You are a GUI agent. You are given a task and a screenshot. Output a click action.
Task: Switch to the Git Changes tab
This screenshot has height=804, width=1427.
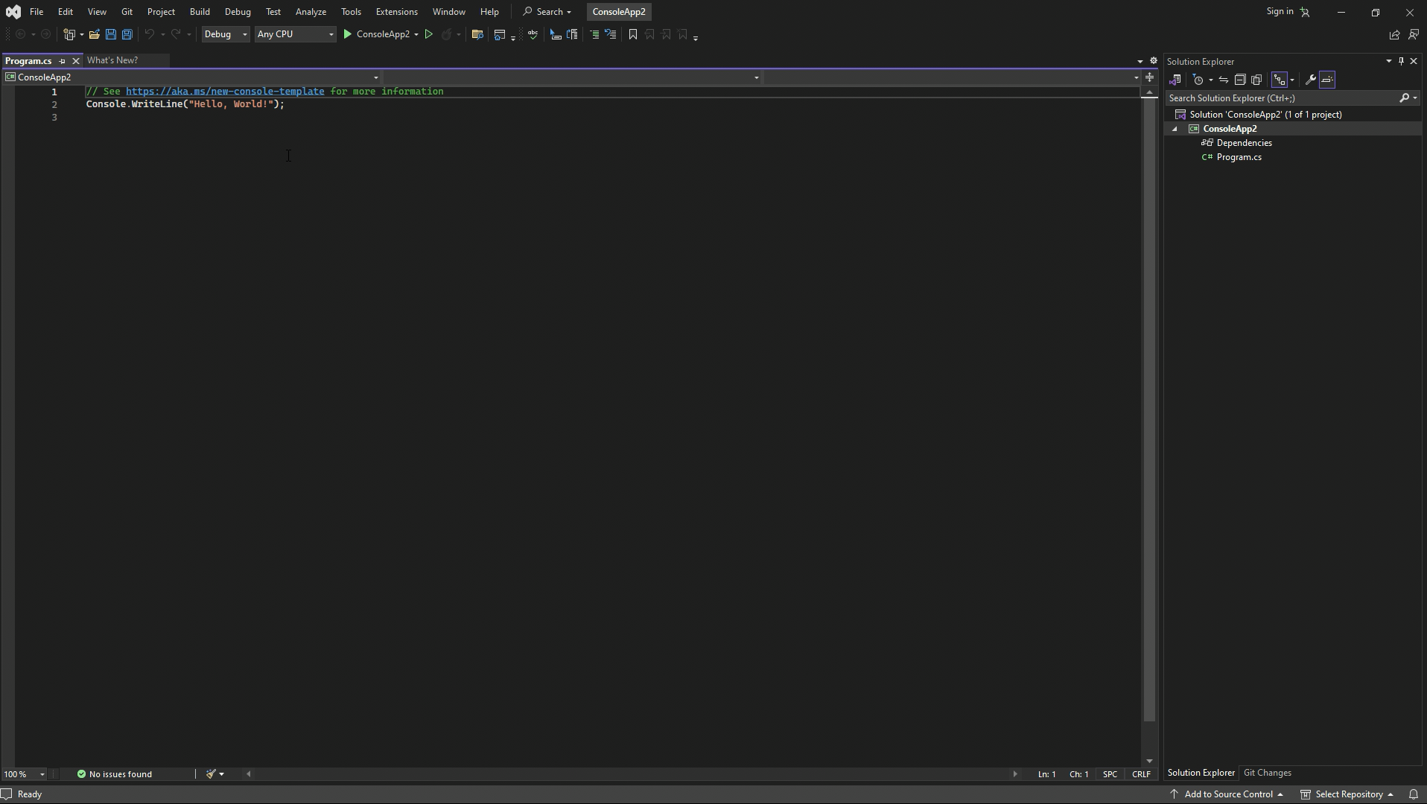(x=1268, y=773)
